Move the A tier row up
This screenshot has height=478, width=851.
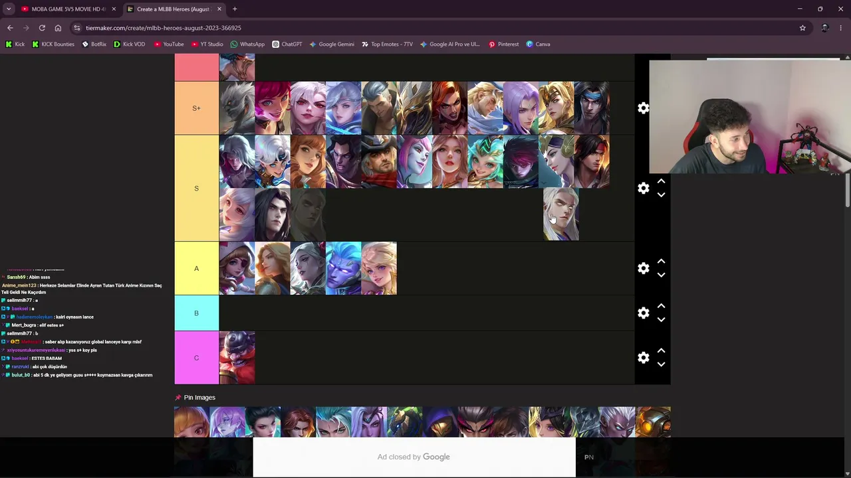(x=661, y=262)
